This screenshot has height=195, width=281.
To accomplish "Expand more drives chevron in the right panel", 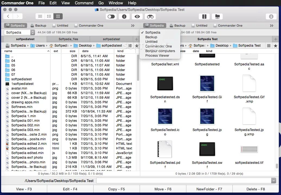I will 272,26.
